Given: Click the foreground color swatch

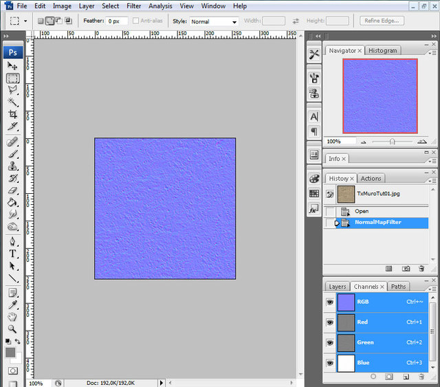Looking at the screenshot, I should (10, 352).
